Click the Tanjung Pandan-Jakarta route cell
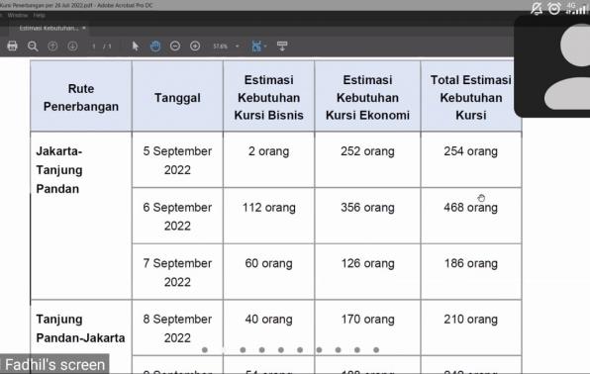590x374 pixels. [81, 336]
